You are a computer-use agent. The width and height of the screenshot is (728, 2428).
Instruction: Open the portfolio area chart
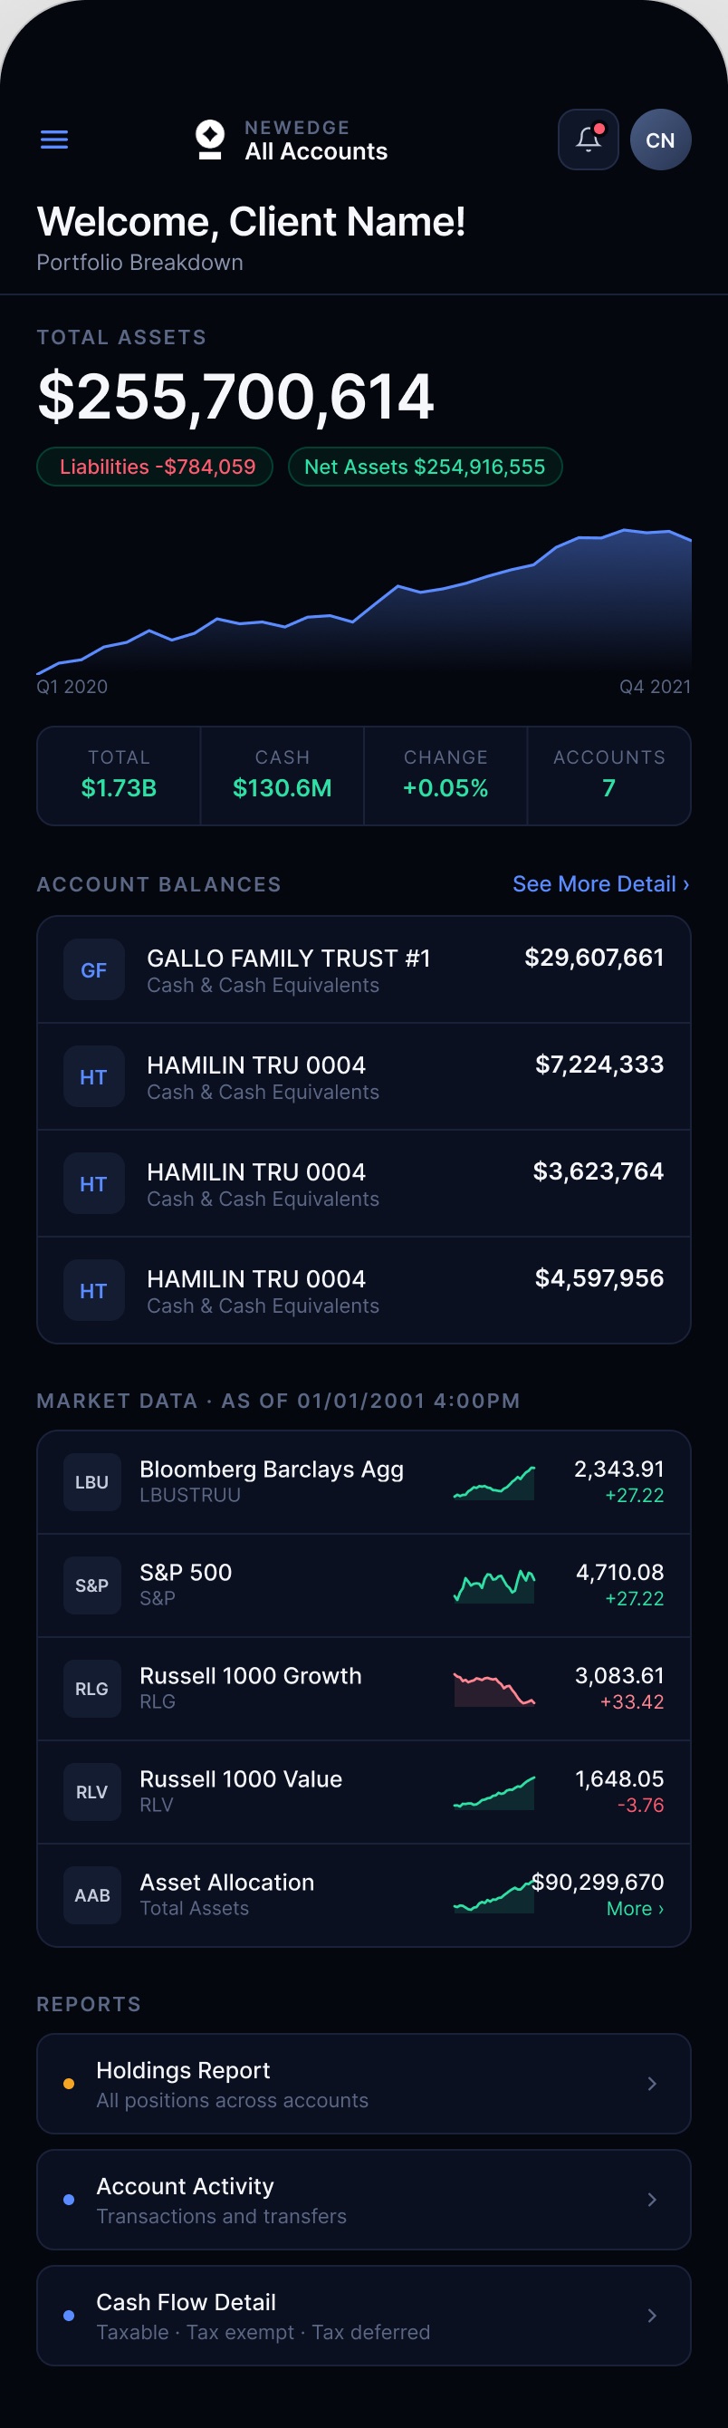[x=363, y=601]
